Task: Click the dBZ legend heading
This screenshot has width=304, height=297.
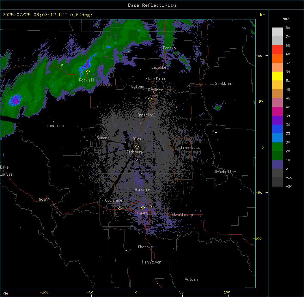Action: point(286,19)
